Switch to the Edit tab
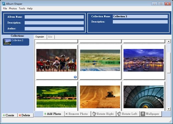This screenshot has height=124, width=173. coord(50,37)
